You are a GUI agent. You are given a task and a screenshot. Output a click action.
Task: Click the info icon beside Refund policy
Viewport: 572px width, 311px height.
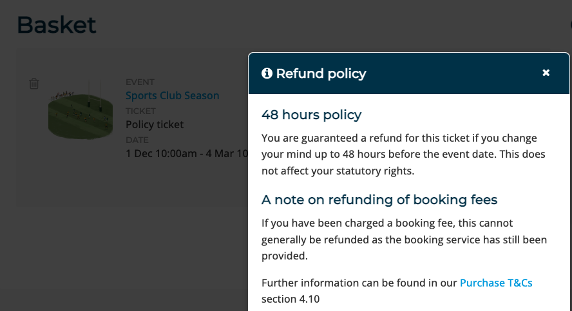[267, 73]
